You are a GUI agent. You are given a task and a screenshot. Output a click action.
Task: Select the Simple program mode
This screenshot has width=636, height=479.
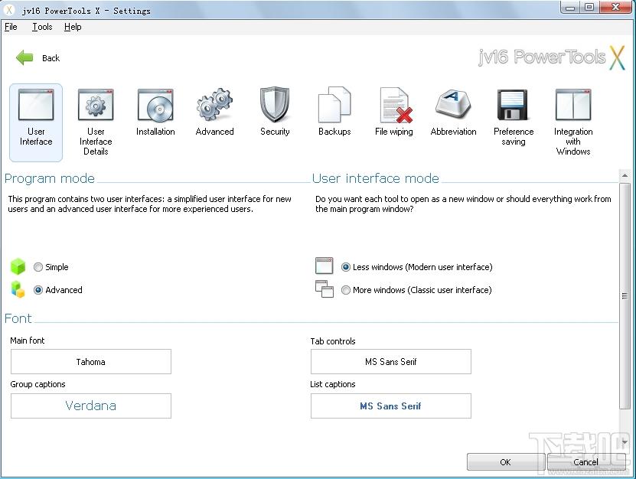[x=38, y=267]
